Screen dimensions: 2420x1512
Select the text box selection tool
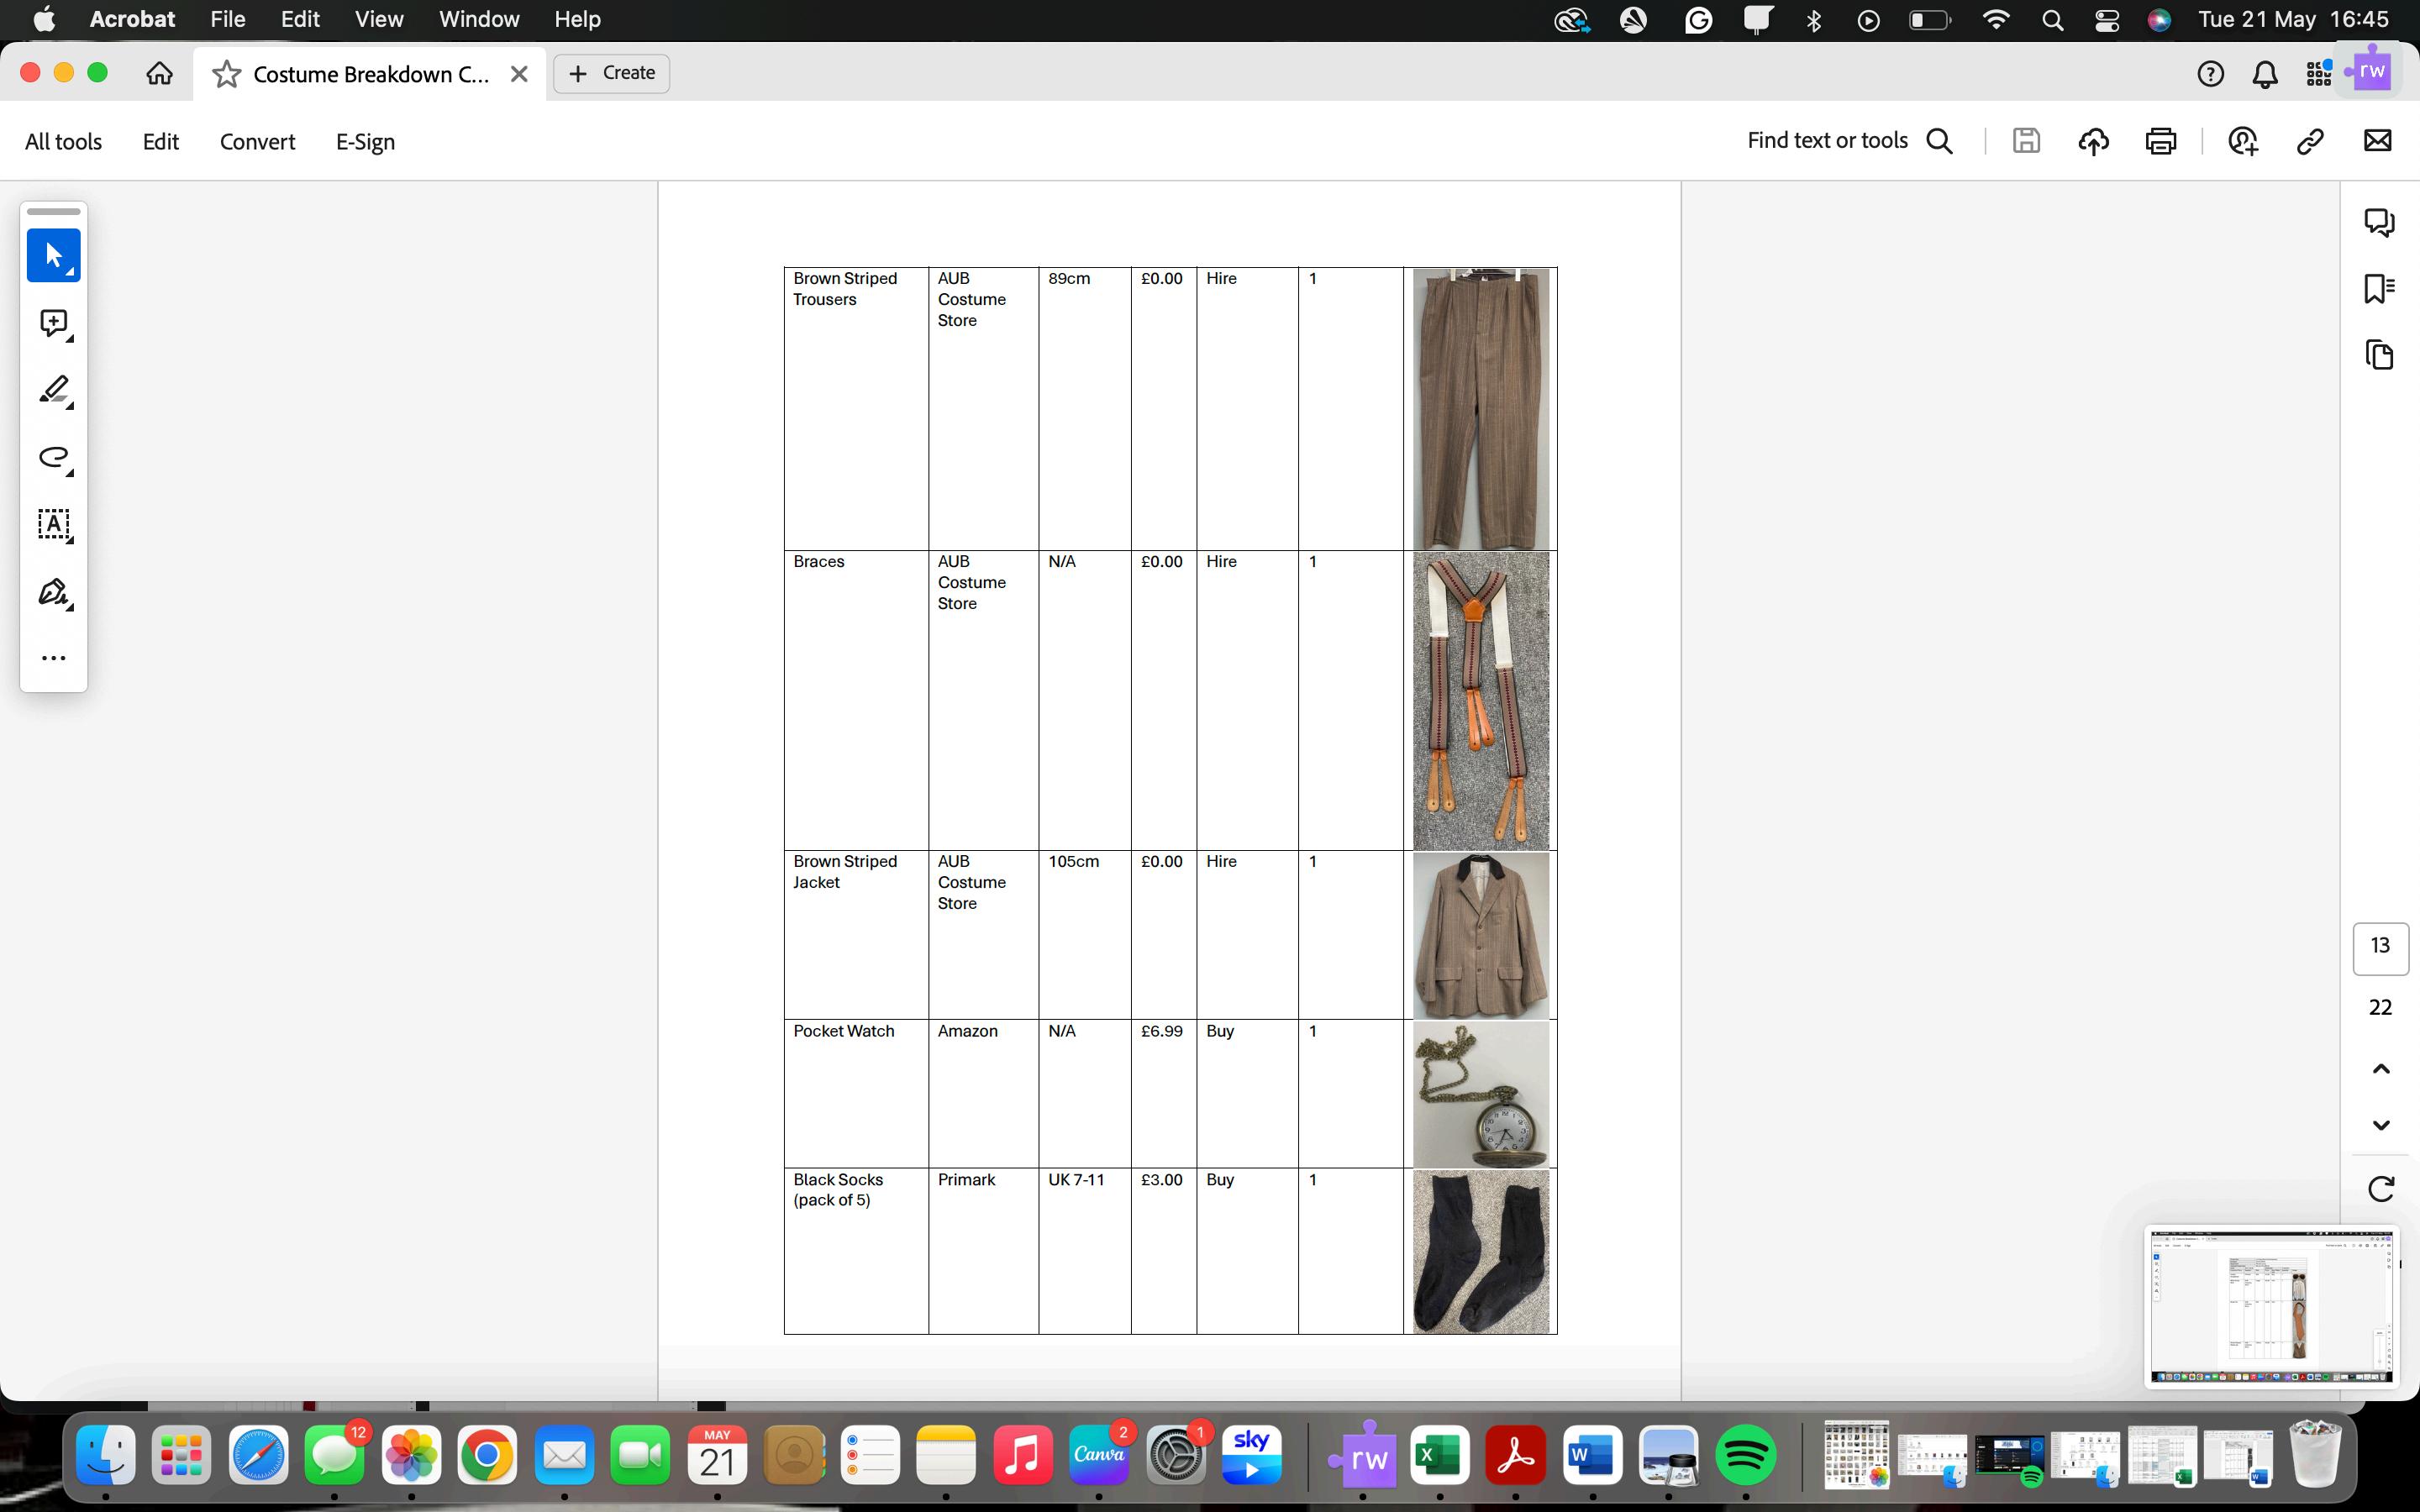coord(53,524)
